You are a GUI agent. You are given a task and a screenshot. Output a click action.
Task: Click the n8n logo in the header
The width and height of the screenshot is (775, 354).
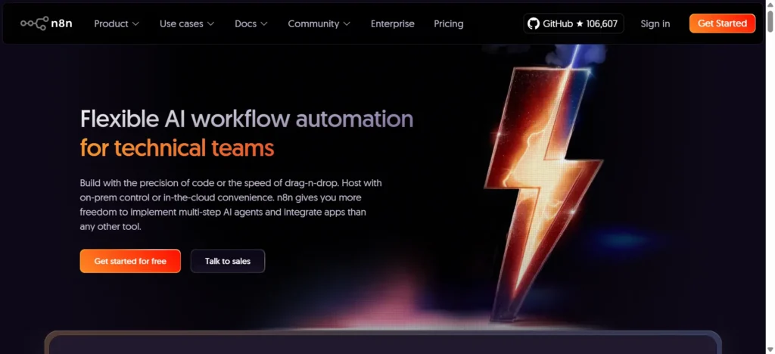pyautogui.click(x=46, y=23)
